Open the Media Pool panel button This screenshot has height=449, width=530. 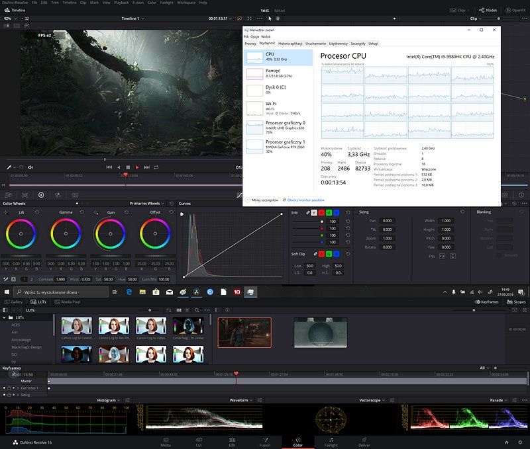pyautogui.click(x=68, y=302)
